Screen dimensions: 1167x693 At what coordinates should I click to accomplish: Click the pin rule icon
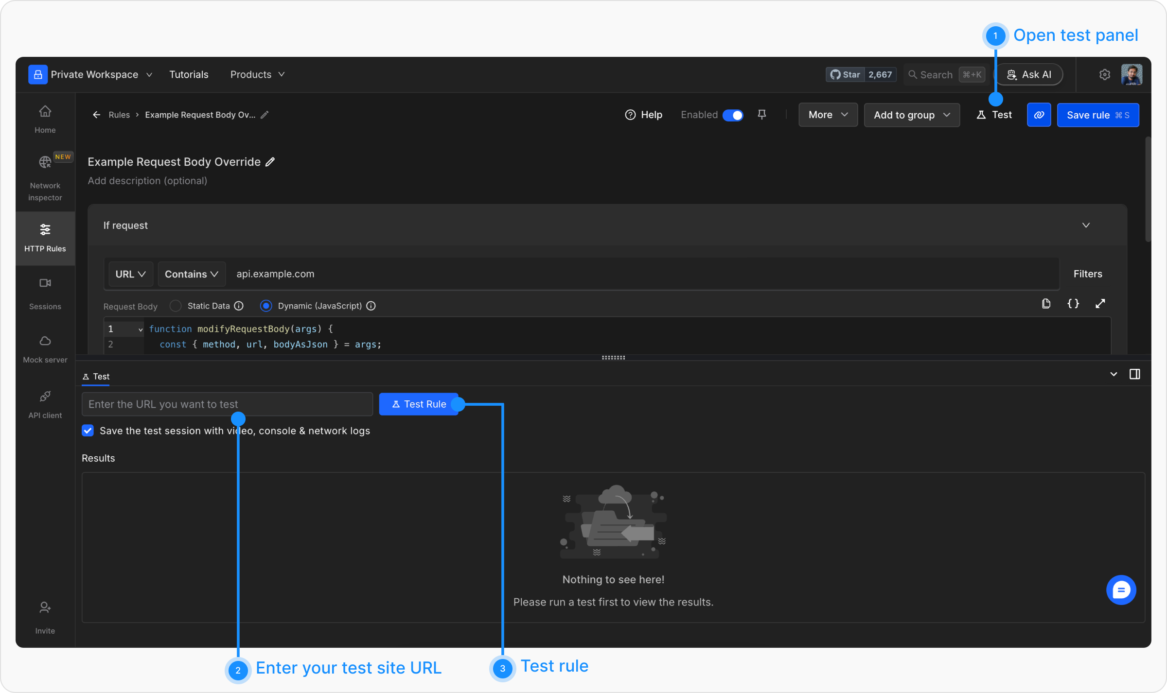pyautogui.click(x=762, y=115)
